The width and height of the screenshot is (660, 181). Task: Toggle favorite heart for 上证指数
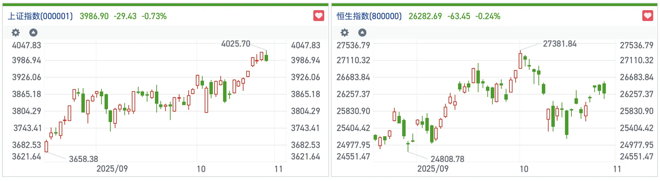click(318, 16)
